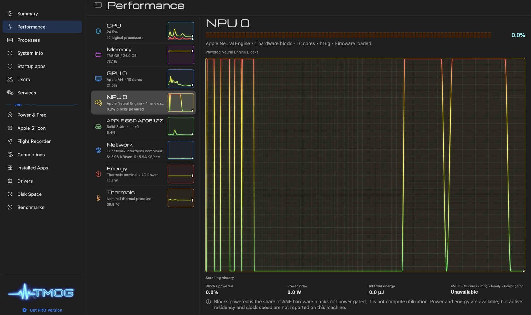Screen dimensions: 531x315
Task: Click the Users people icon
Action: (10, 80)
